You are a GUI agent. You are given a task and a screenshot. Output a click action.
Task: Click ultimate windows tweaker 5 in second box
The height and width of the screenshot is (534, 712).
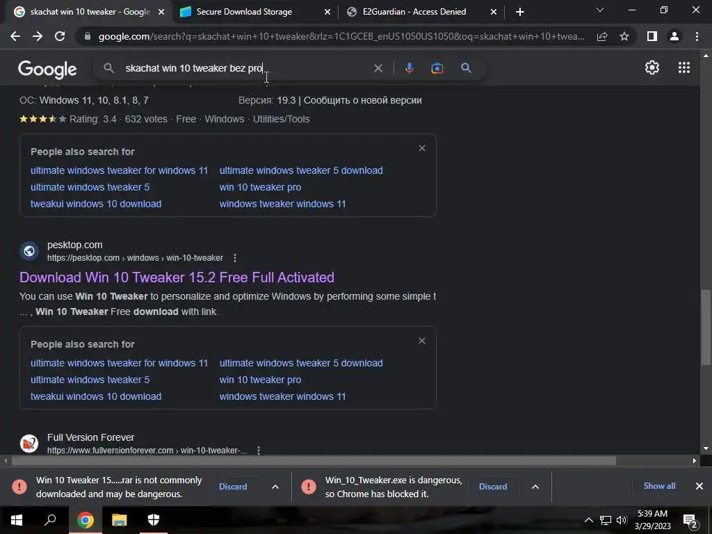tap(90, 380)
